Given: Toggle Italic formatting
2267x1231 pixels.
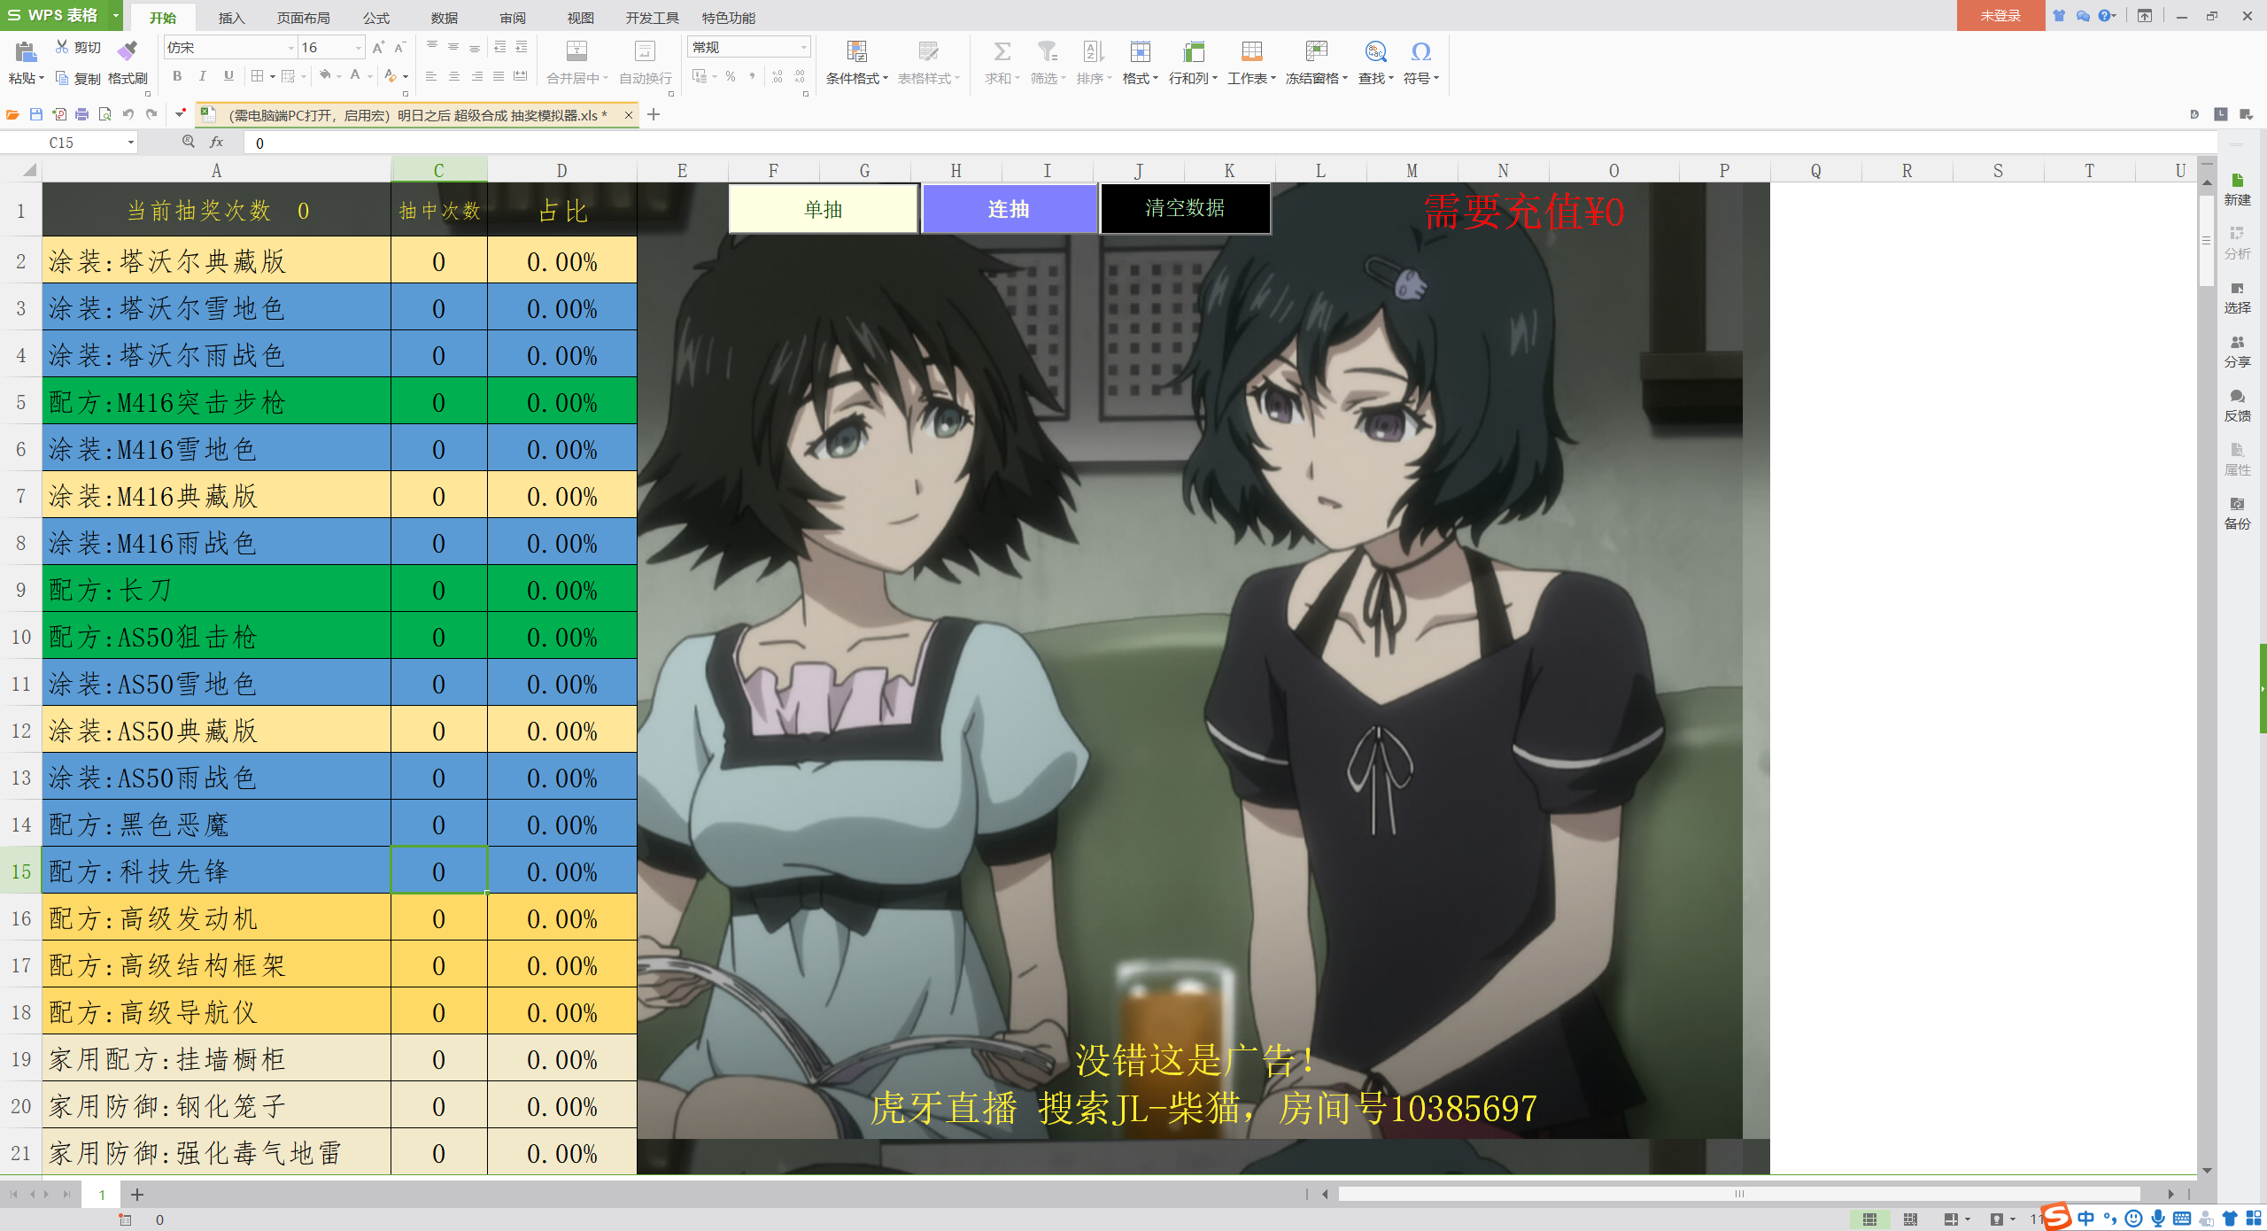Looking at the screenshot, I should pyautogui.click(x=202, y=76).
